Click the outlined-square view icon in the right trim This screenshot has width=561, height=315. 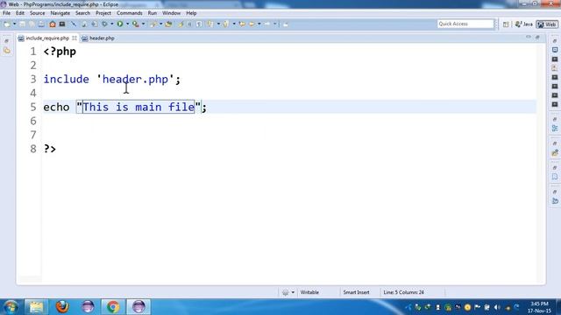555,50
